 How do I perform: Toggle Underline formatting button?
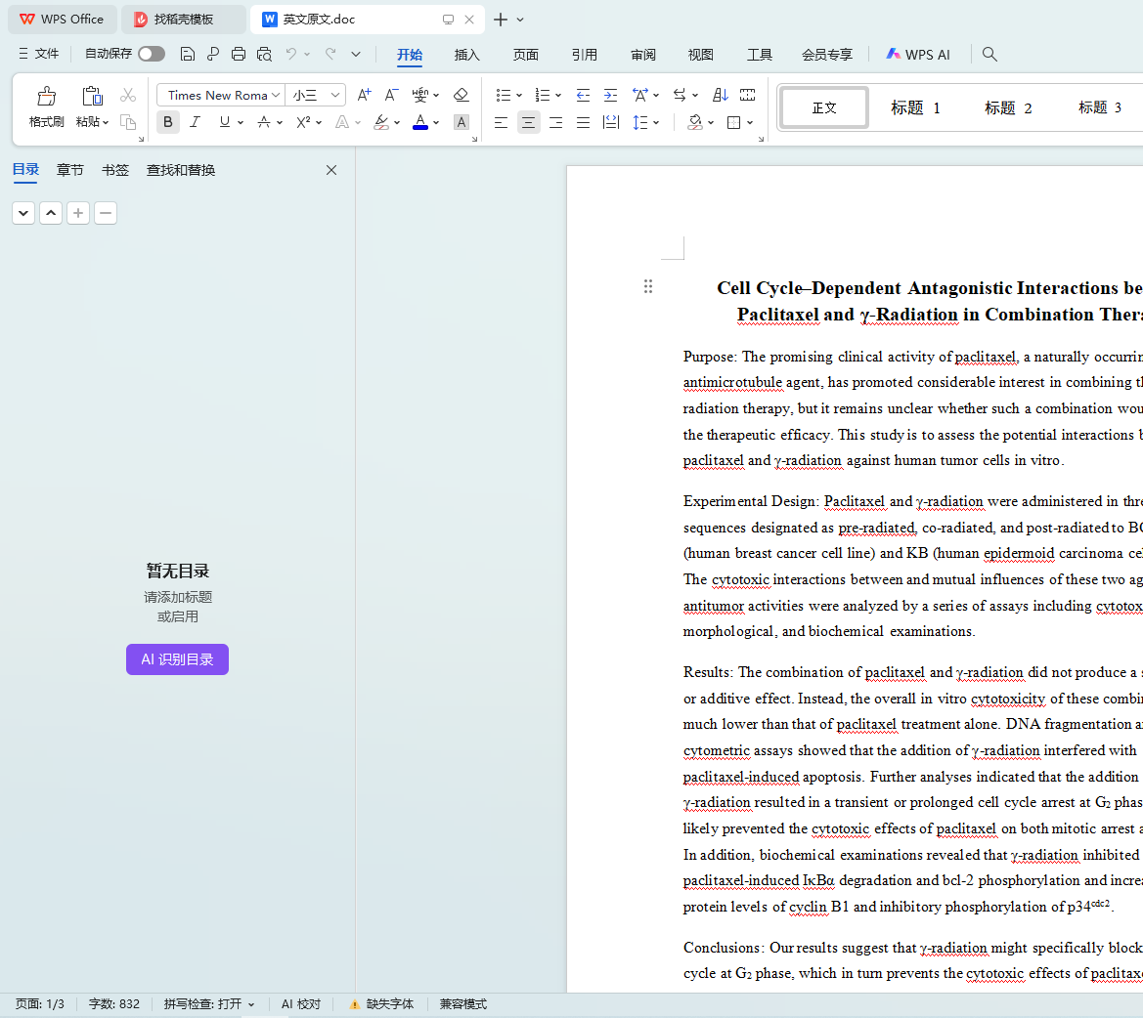[x=225, y=121]
